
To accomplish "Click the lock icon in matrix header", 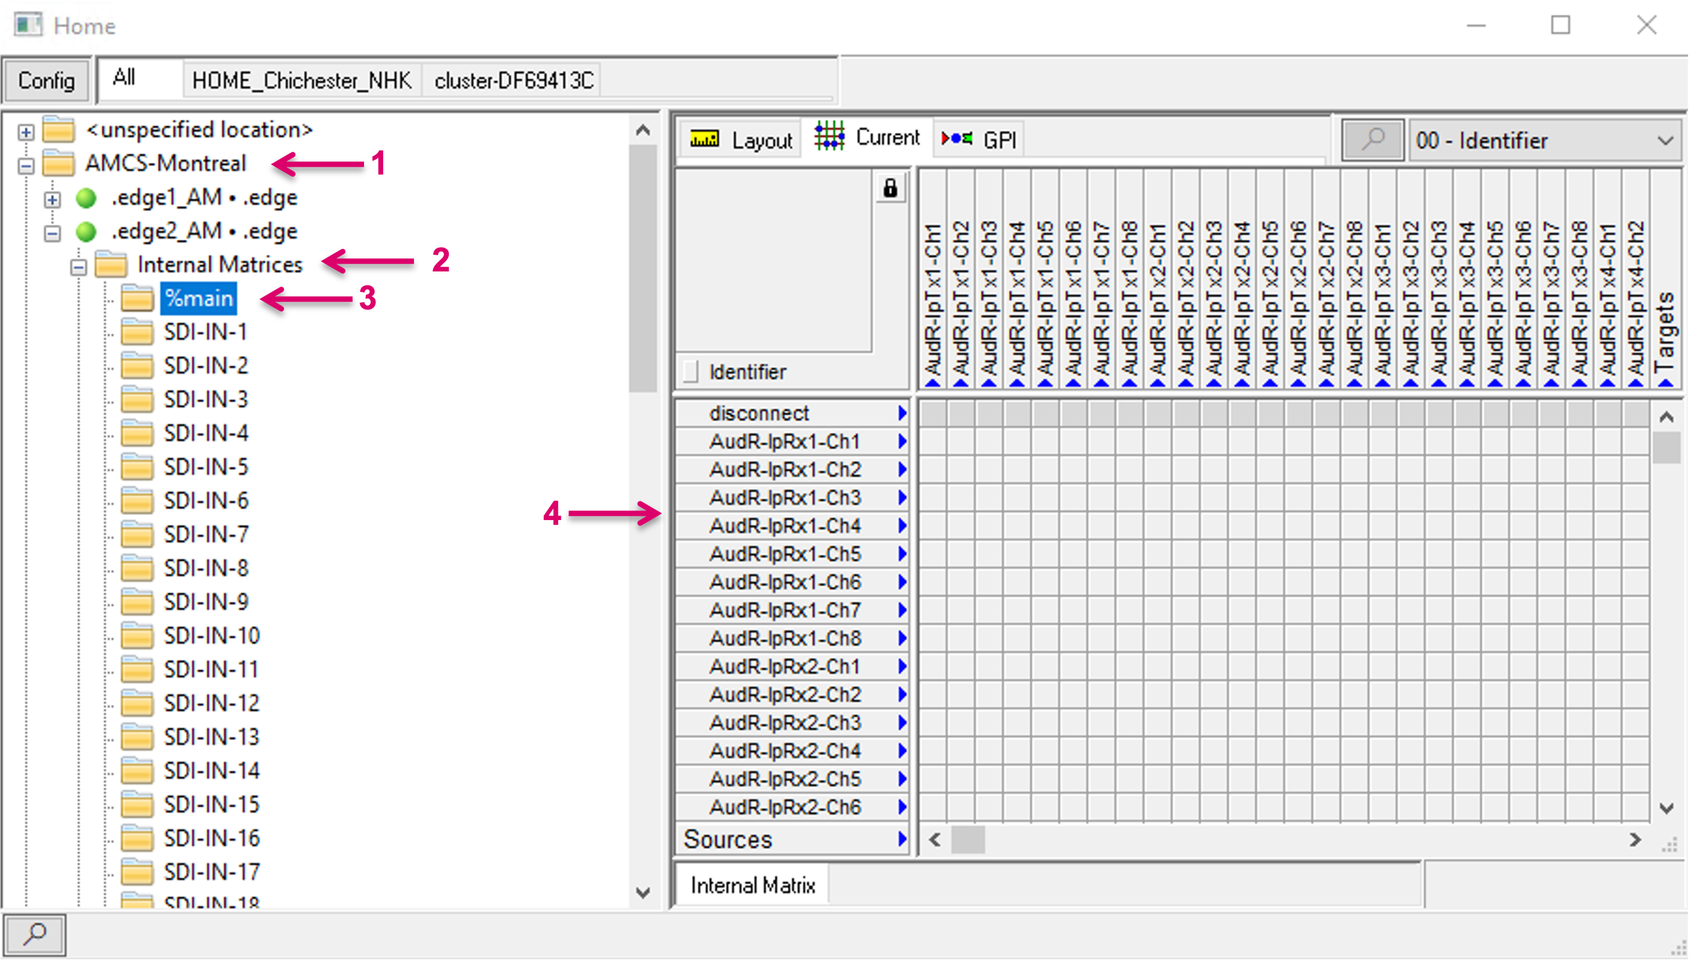I will pos(890,188).
